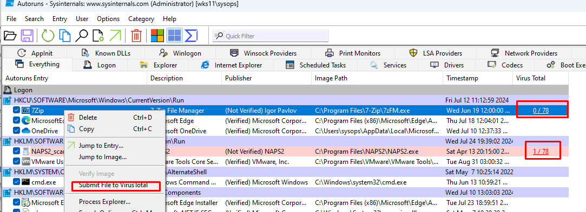Screen dimensions: 586x212
Task: Open the Help menu
Action: [170, 19]
